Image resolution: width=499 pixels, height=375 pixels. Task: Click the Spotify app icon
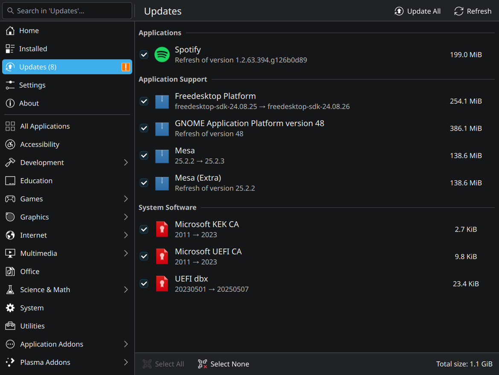click(162, 55)
